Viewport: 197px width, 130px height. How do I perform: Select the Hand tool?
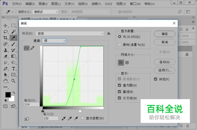click(5, 81)
